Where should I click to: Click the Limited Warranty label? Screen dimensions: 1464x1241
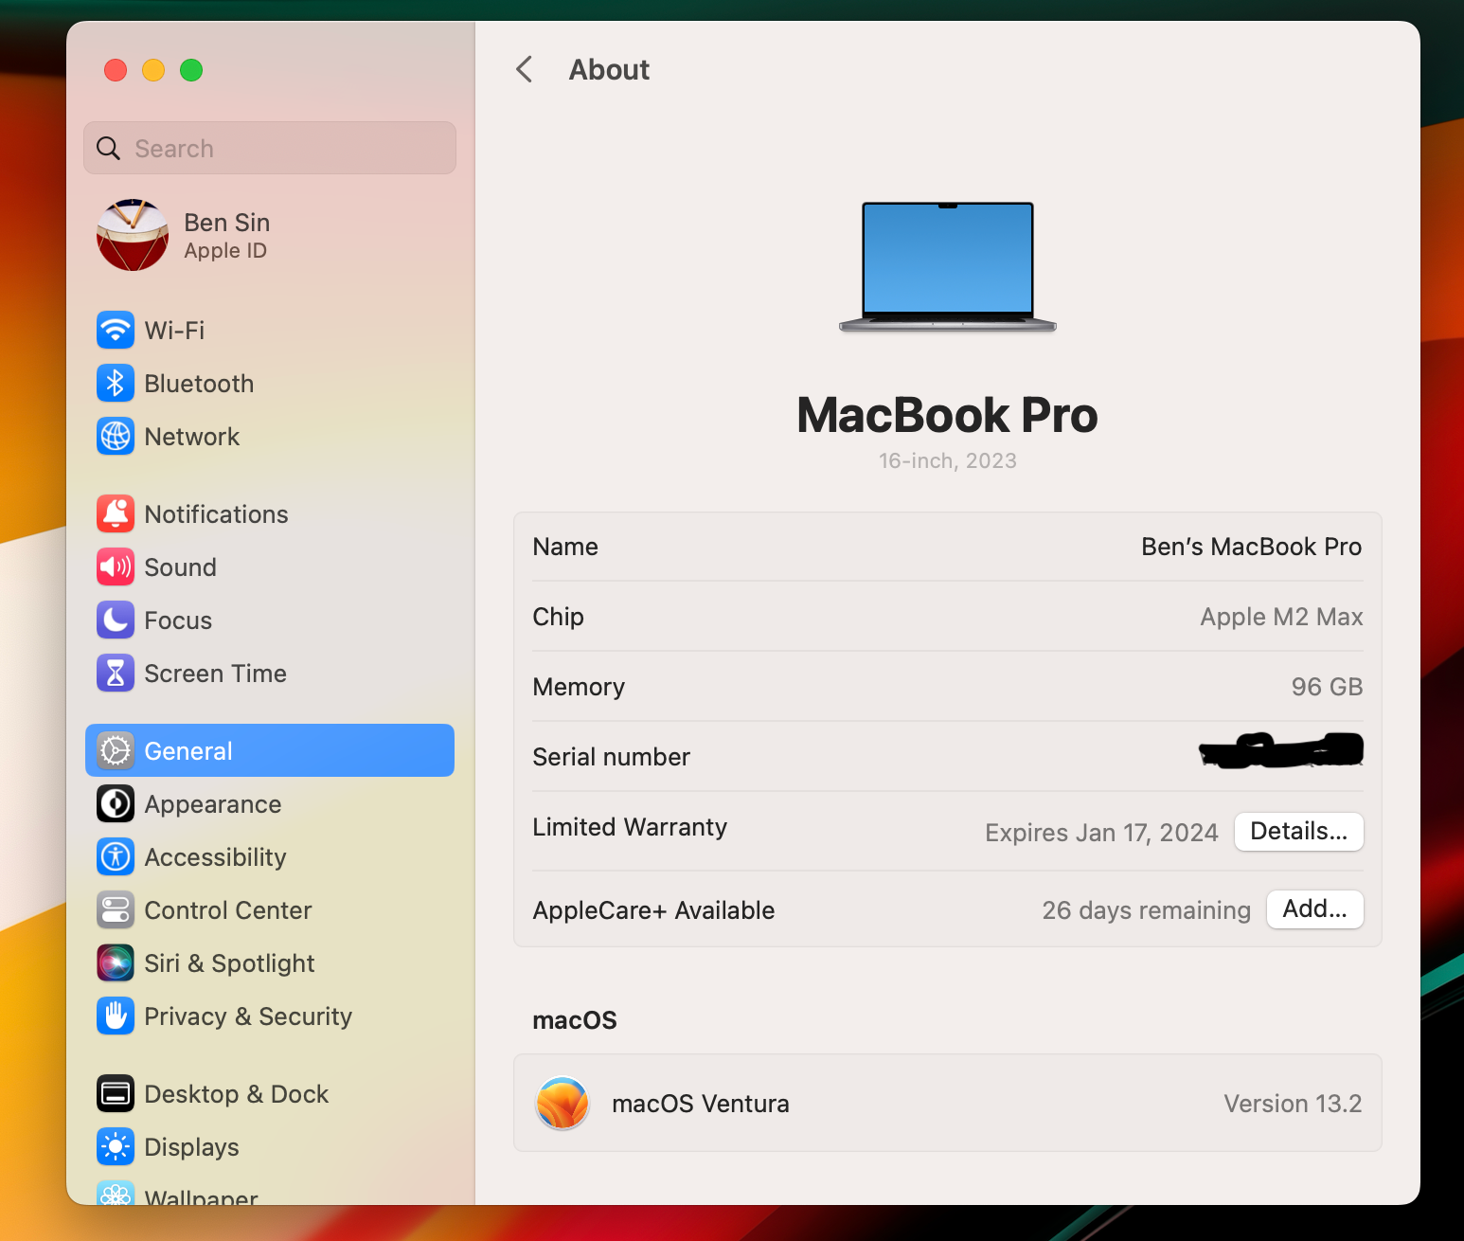click(631, 827)
